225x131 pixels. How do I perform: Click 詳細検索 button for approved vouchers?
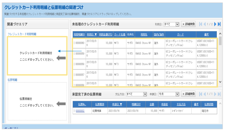click(x=188, y=94)
